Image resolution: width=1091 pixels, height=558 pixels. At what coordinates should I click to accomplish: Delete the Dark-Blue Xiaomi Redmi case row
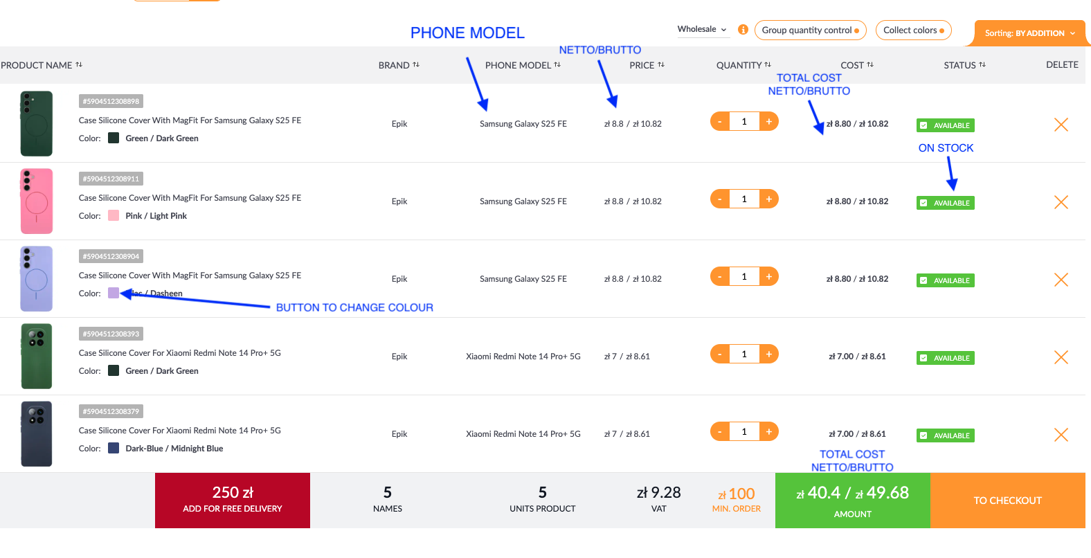point(1061,435)
